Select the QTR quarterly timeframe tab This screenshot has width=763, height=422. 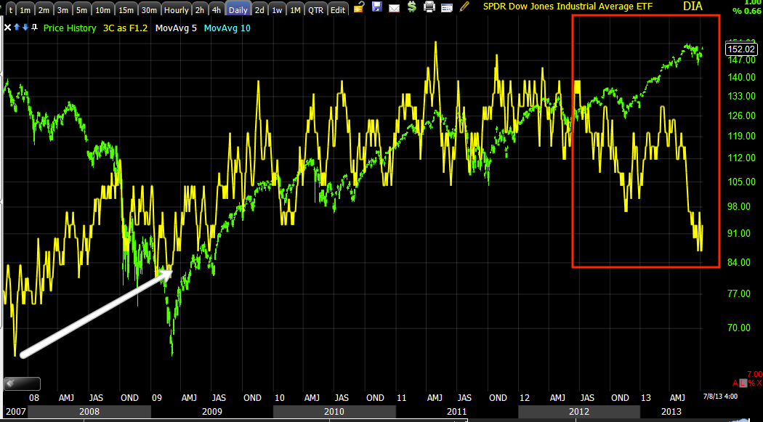[316, 9]
